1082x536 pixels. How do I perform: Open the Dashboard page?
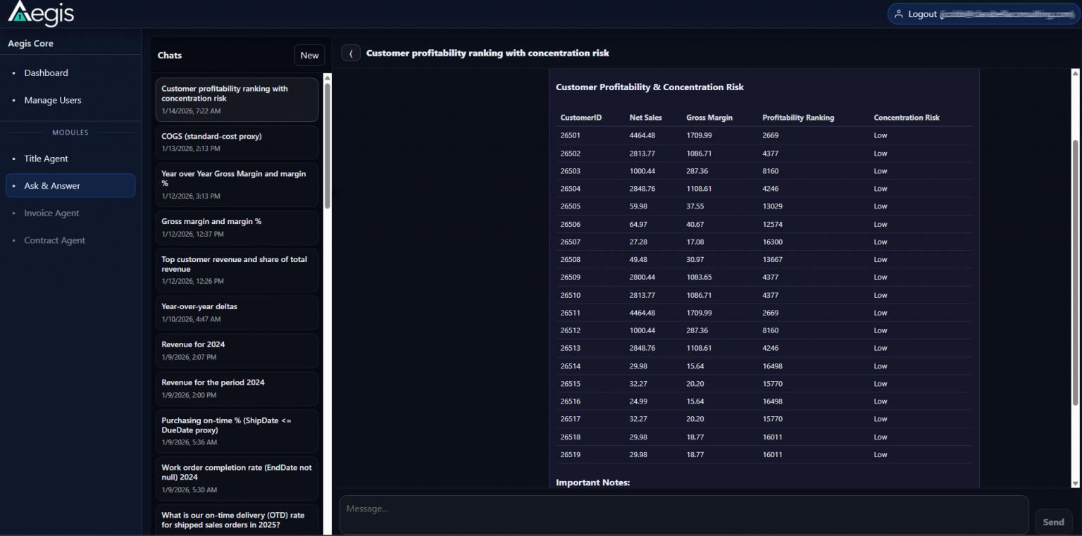click(46, 73)
